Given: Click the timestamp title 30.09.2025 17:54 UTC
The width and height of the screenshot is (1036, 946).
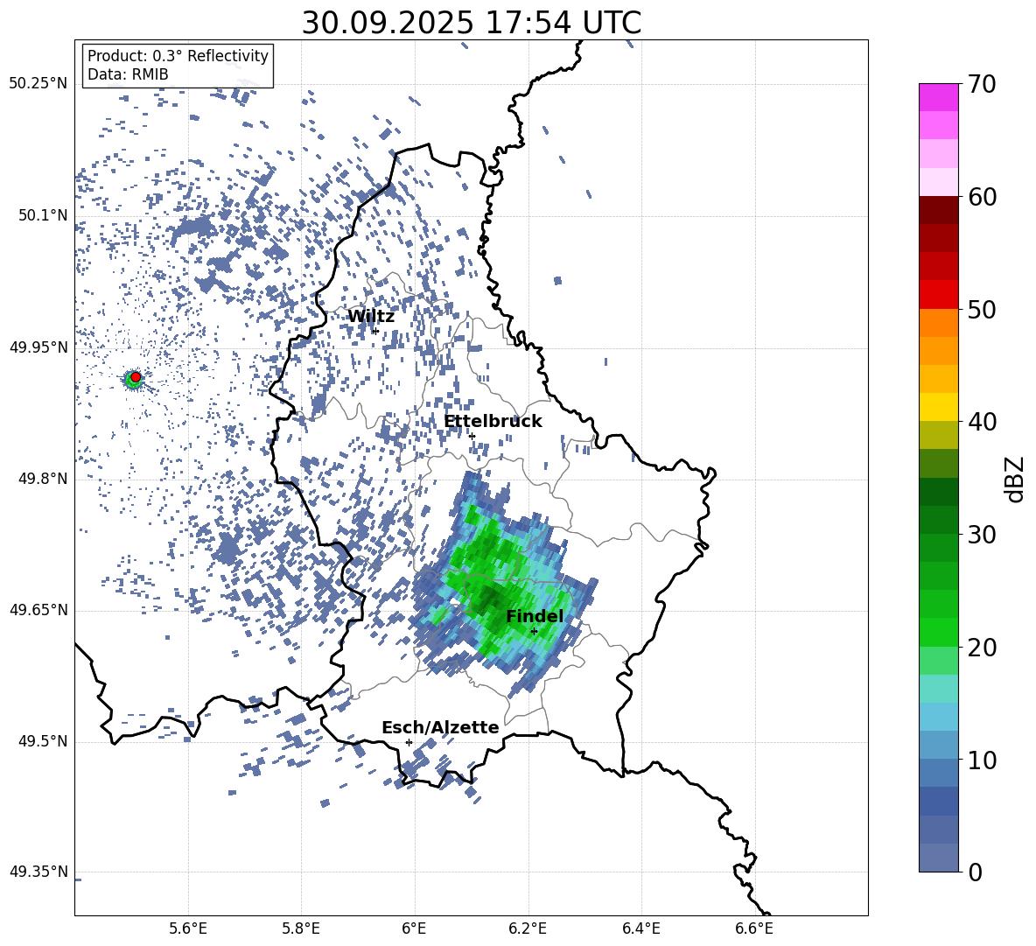Looking at the screenshot, I should (471, 23).
